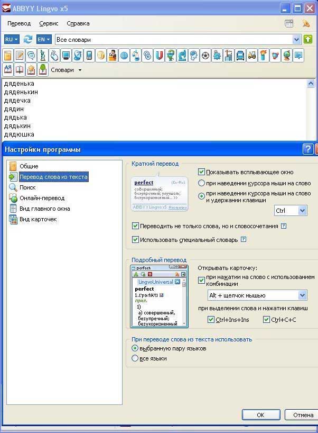Click the gold coin dictionary icon

(101, 56)
